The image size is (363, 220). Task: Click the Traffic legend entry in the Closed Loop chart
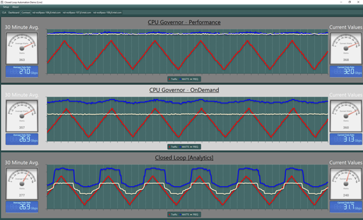[x=173, y=214]
